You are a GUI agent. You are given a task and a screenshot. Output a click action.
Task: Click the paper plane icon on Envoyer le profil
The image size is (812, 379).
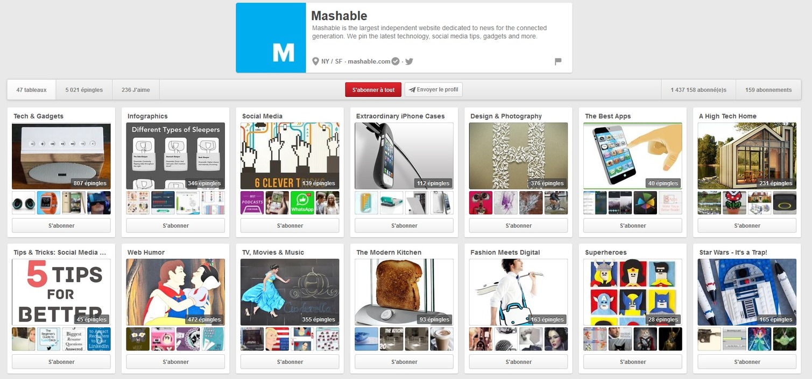pyautogui.click(x=412, y=90)
